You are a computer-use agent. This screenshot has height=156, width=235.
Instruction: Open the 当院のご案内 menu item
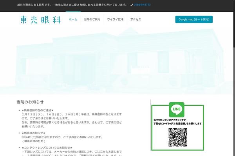[x=92, y=19]
